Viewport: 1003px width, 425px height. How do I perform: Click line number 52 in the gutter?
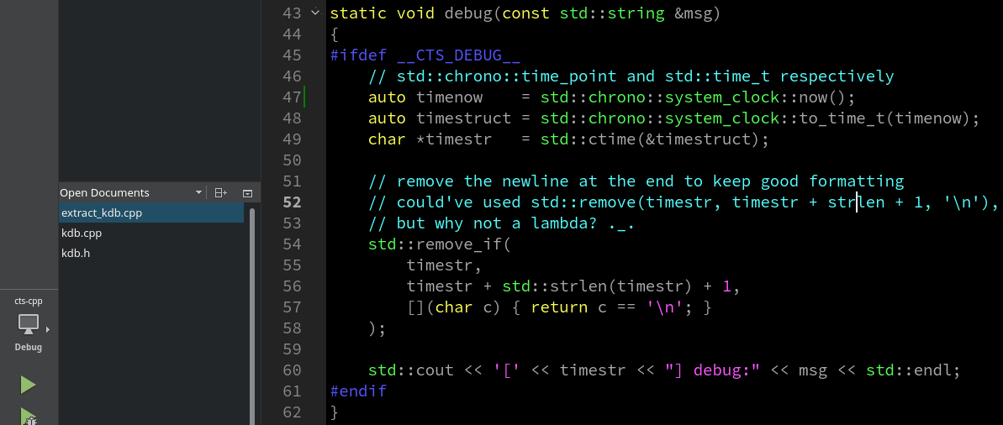(292, 202)
